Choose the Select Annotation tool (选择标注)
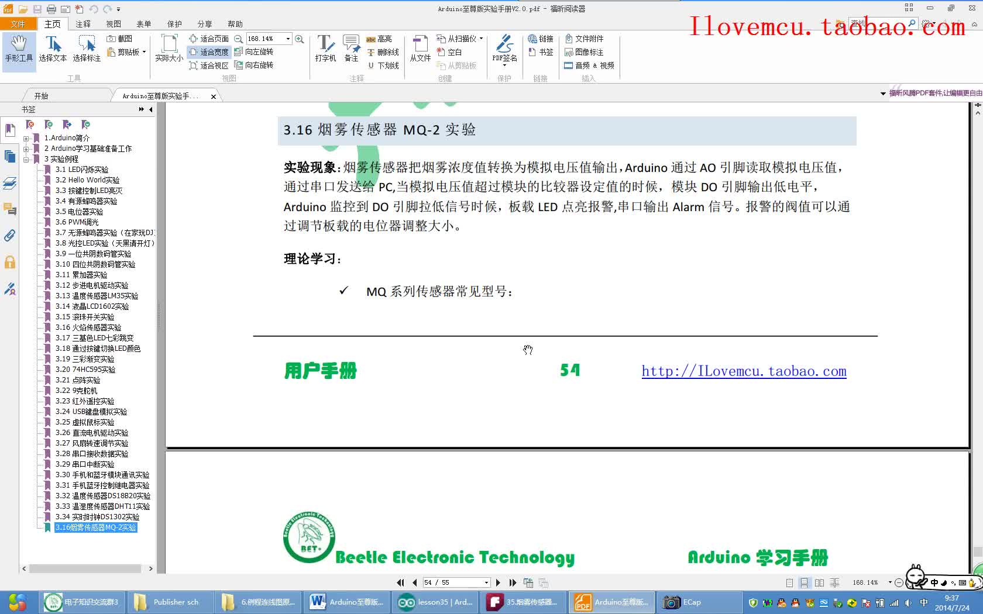 coord(87,49)
